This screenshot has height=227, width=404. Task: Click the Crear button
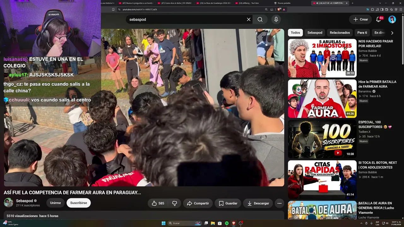(x=360, y=20)
